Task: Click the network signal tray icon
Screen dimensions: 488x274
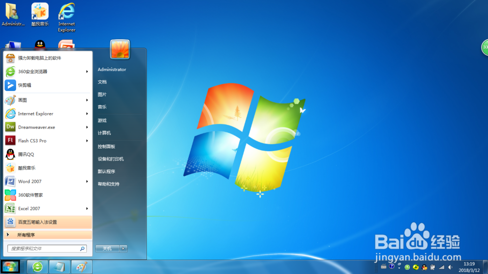Action: 442,267
